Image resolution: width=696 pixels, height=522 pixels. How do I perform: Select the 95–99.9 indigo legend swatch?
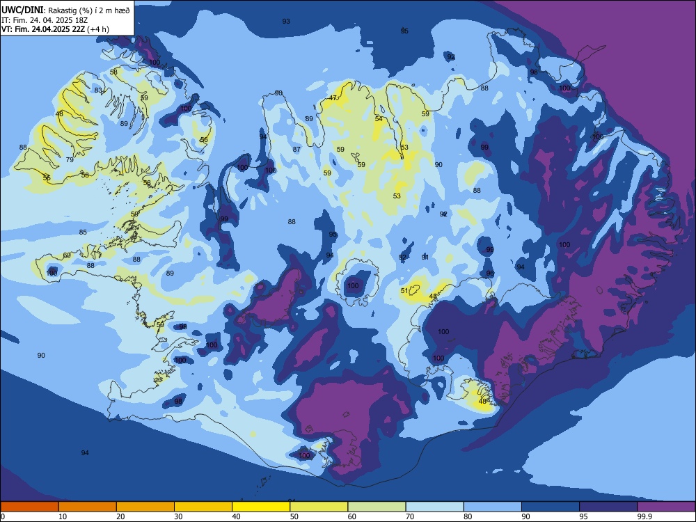pyautogui.click(x=608, y=507)
